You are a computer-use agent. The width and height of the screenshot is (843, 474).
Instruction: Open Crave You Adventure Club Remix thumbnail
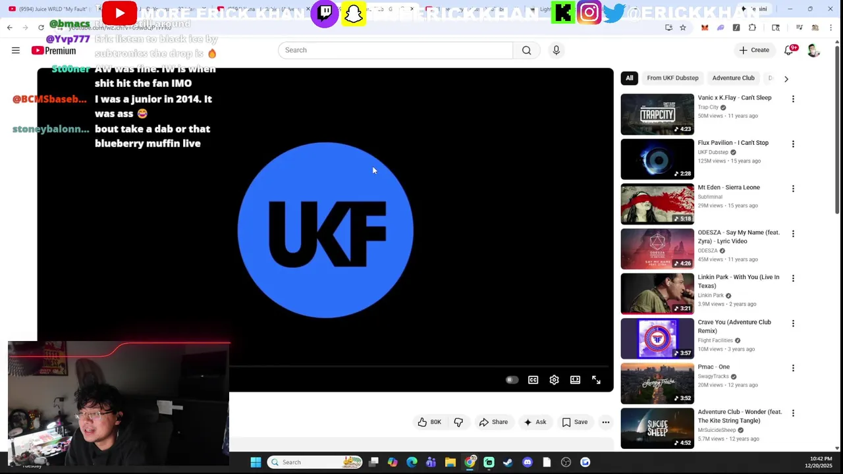pyautogui.click(x=657, y=339)
